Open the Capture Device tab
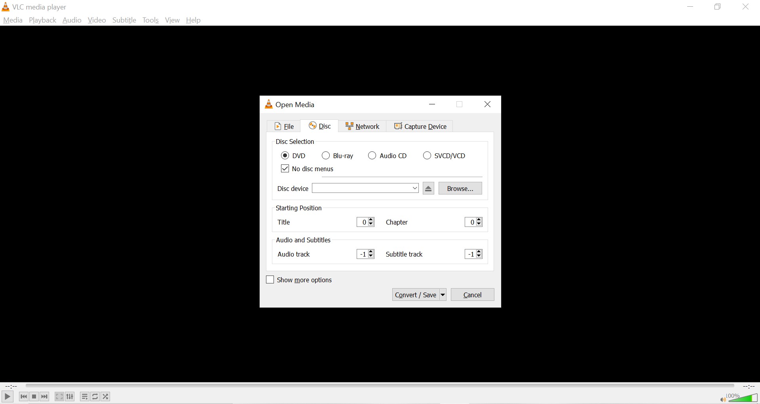The image size is (760, 404). [x=420, y=126]
